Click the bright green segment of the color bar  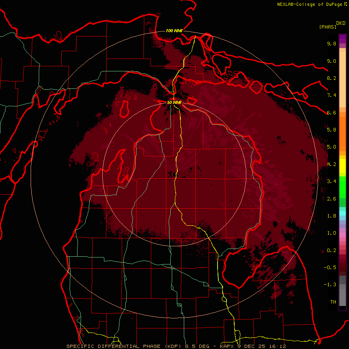(342, 187)
